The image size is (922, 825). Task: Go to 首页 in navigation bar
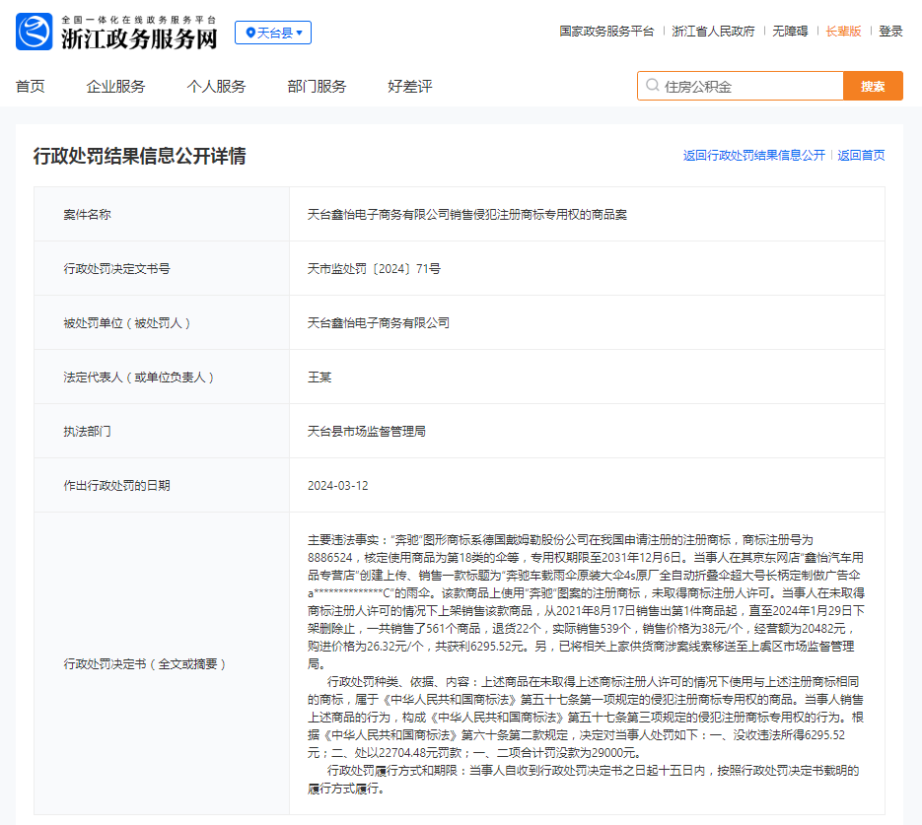(x=30, y=87)
